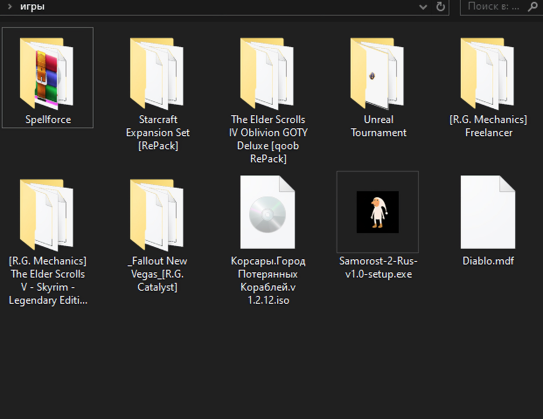
Task: Click the Unreal Tournament name label
Action: point(379,126)
